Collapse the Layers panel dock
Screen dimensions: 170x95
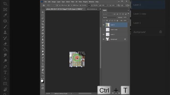tap(128, 8)
